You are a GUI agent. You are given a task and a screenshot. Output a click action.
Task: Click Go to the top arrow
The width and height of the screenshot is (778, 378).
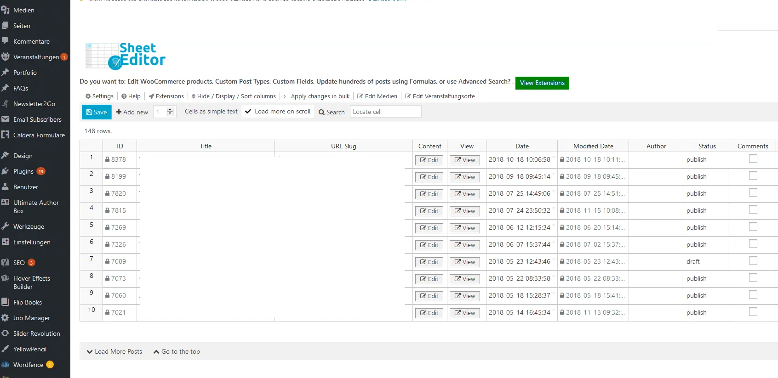tap(156, 352)
